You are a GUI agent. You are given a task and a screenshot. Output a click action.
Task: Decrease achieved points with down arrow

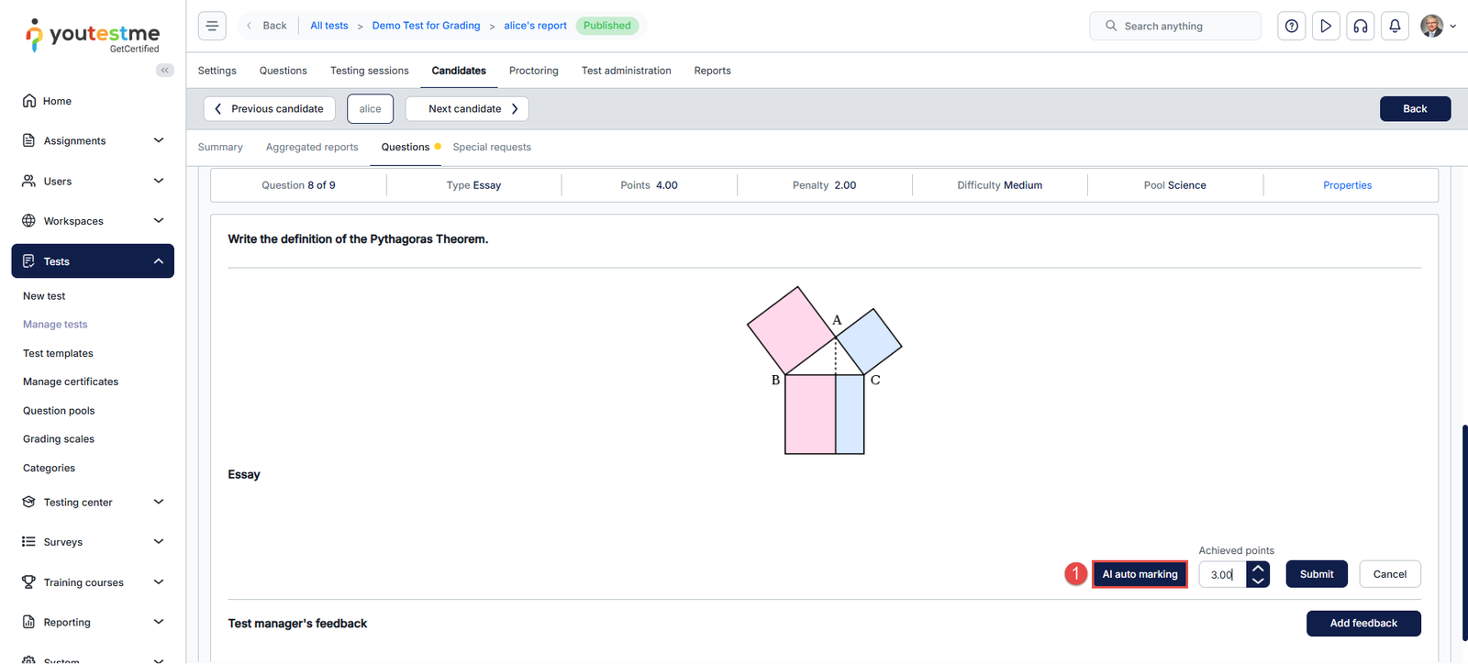click(1258, 581)
